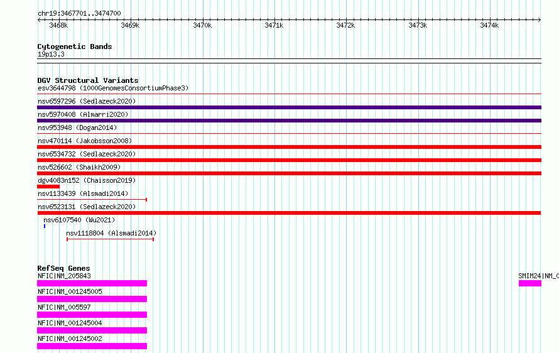The width and height of the screenshot is (559, 353).
Task: Select the nsv470114 (Jakobsson2008) red bar
Action: (x=289, y=147)
